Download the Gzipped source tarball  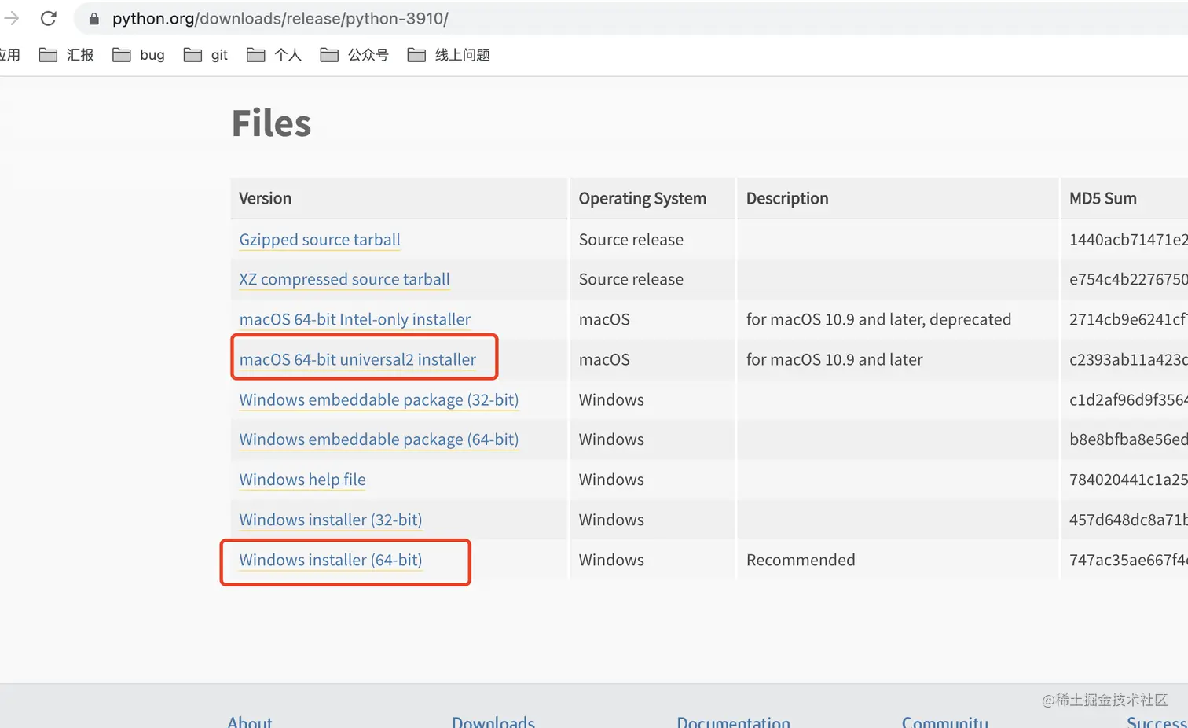[320, 240]
